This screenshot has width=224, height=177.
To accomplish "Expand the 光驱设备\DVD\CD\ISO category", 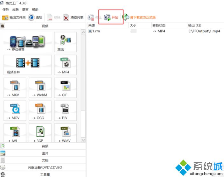I will pos(43,167).
